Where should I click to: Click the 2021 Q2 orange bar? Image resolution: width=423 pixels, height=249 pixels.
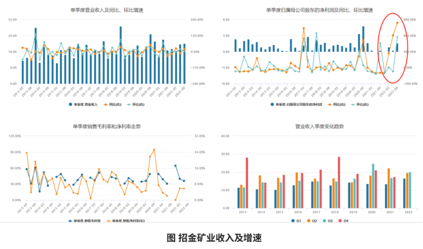pyautogui.click(x=389, y=188)
